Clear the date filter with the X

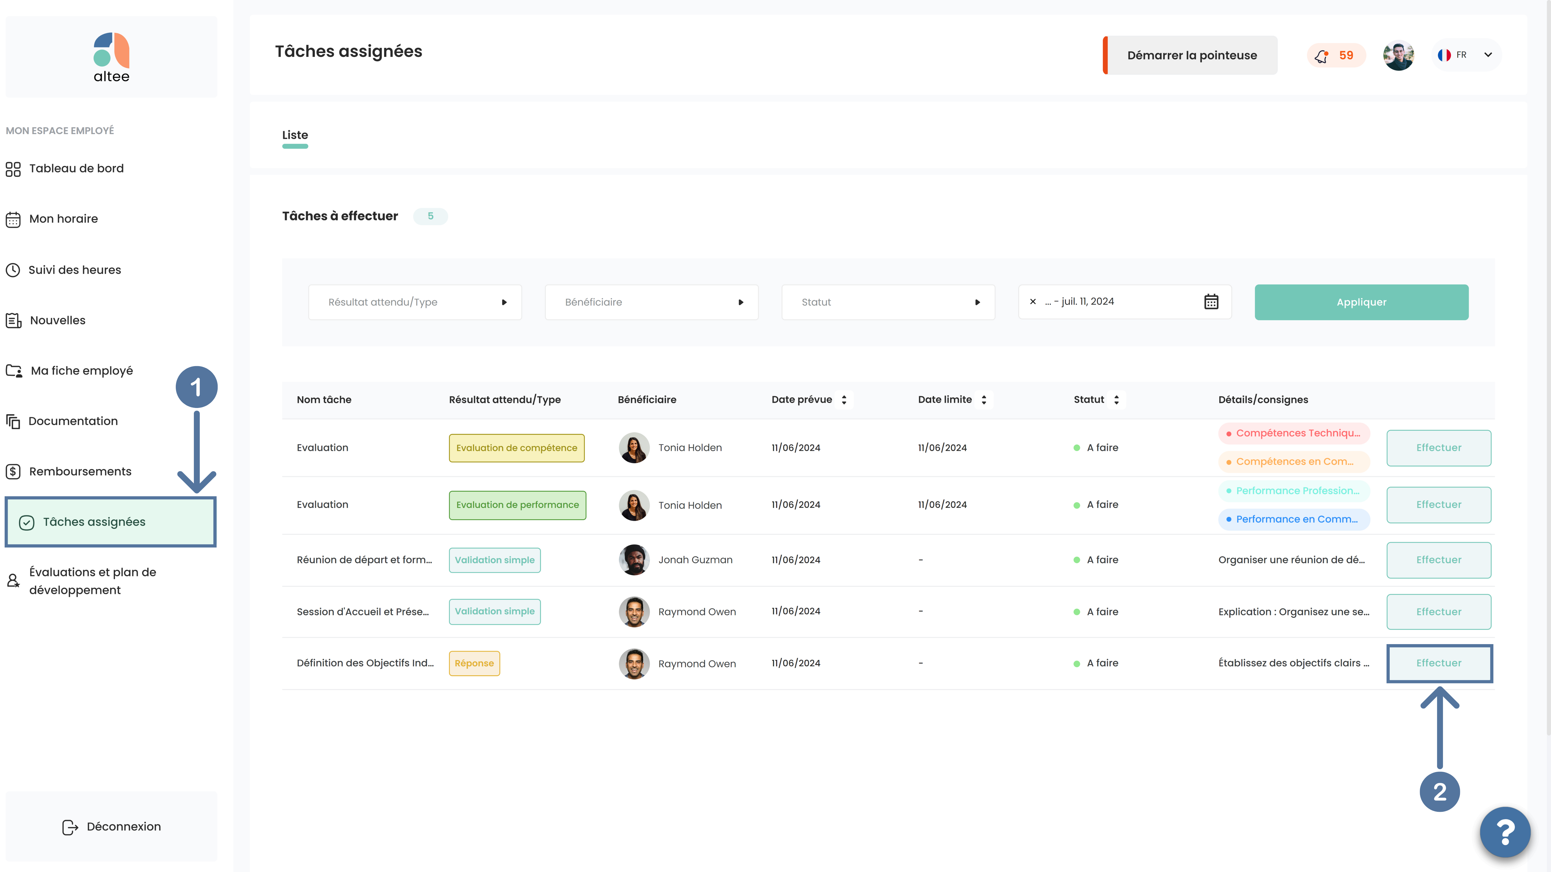[x=1033, y=302]
